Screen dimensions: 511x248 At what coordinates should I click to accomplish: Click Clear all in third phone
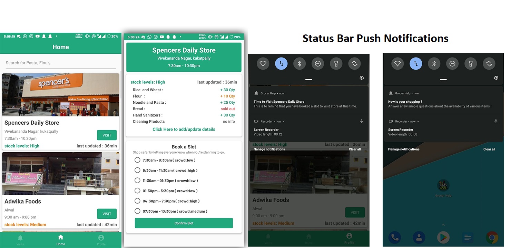(x=355, y=149)
